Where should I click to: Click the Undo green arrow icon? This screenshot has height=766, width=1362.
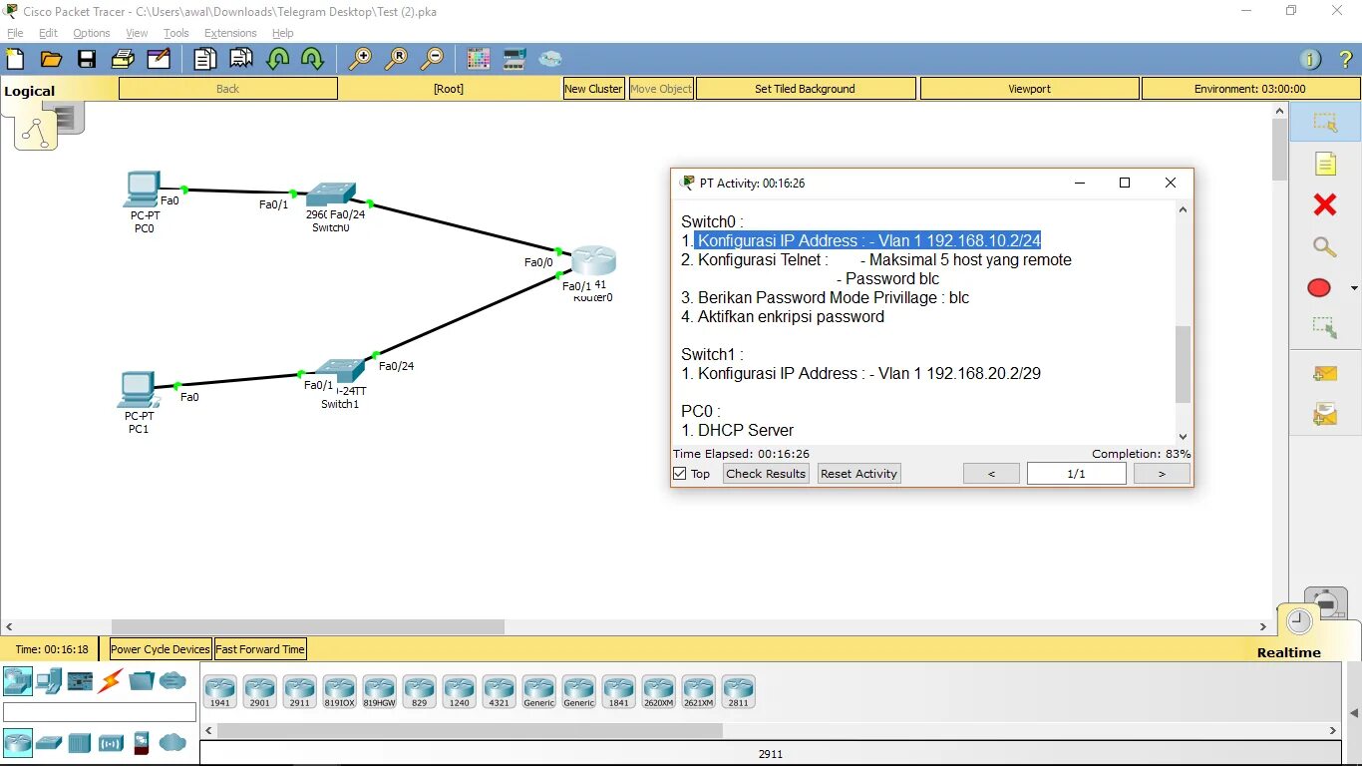[x=277, y=59]
